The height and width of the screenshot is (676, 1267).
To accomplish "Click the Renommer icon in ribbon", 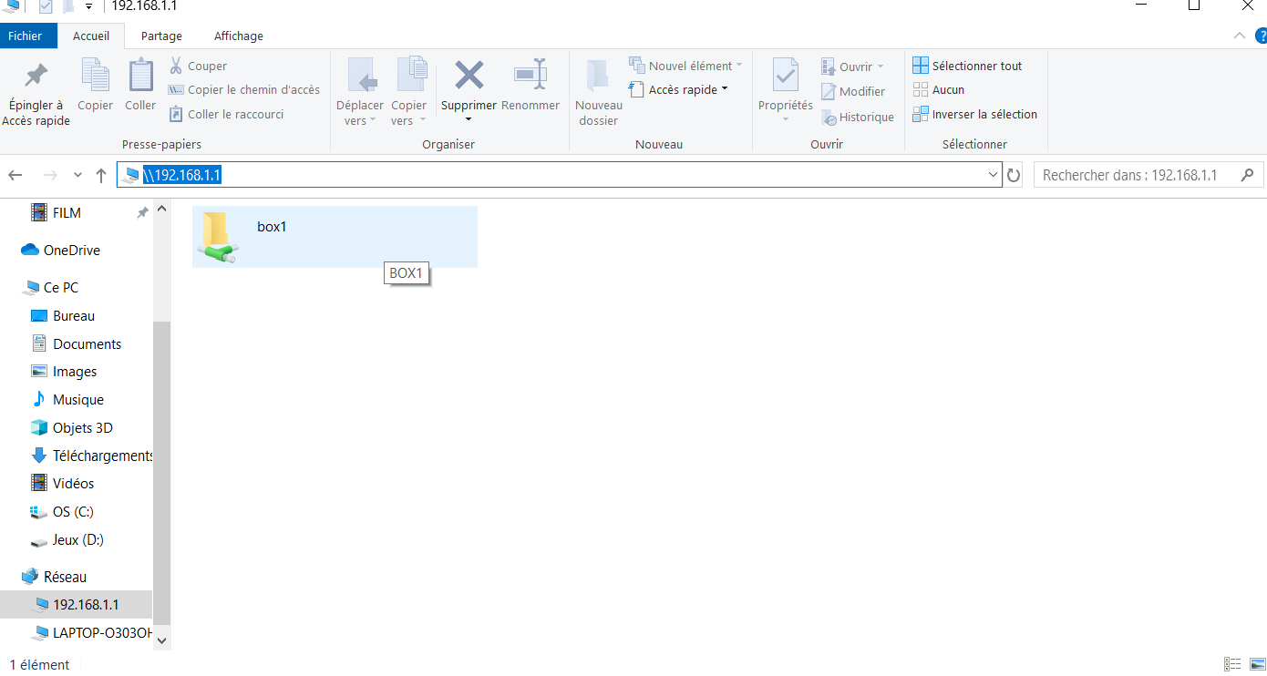I will (x=530, y=76).
